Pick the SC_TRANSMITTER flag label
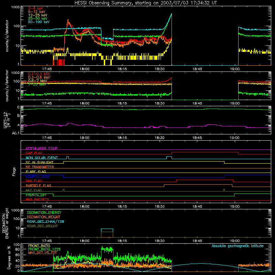The height and width of the screenshot is (275, 275). coord(40,167)
